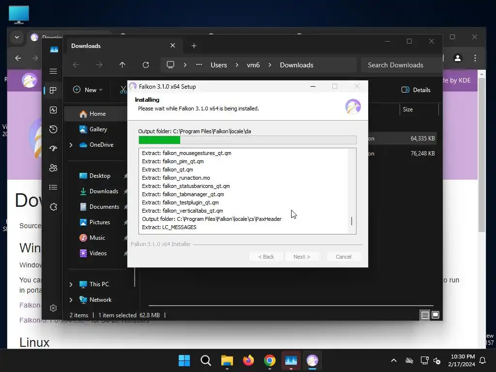Add a new Explorer tab
This screenshot has height=372, width=496.
(194, 46)
